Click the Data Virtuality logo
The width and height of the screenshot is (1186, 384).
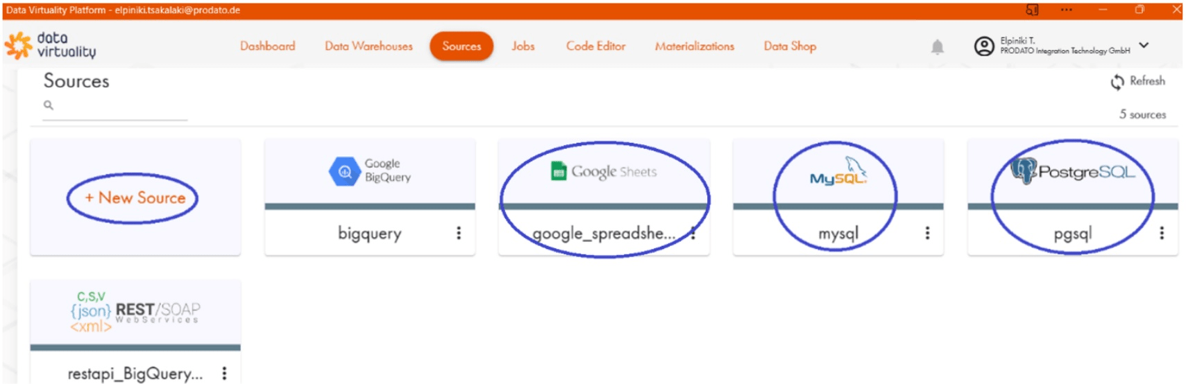pos(50,46)
